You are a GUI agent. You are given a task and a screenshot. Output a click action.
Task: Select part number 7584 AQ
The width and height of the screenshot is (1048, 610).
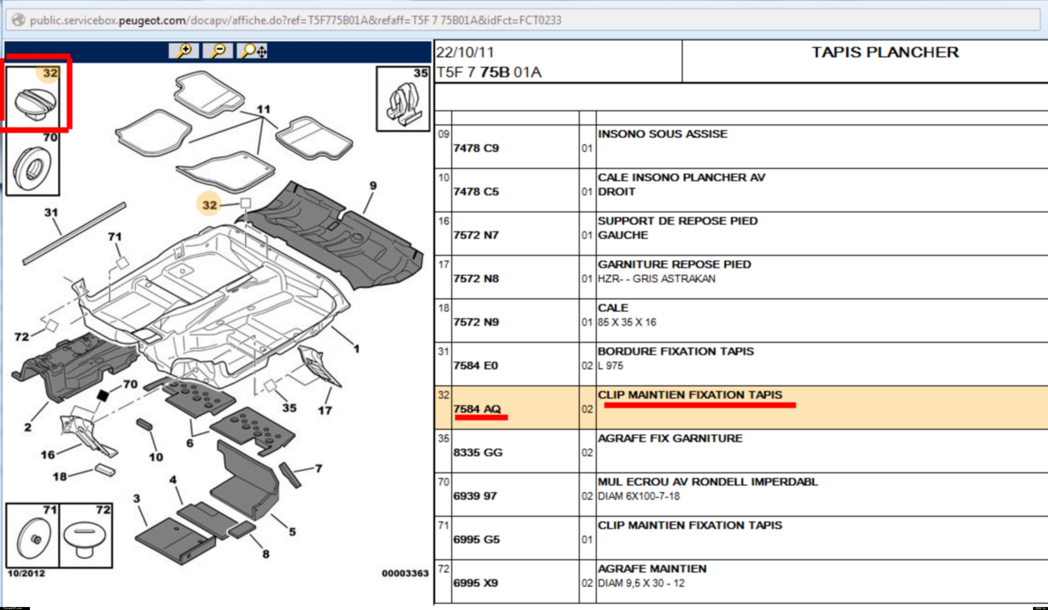coord(477,409)
